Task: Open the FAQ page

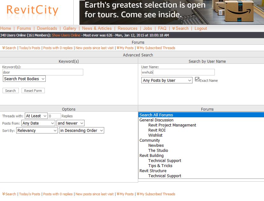Action: pyautogui.click(x=162, y=28)
